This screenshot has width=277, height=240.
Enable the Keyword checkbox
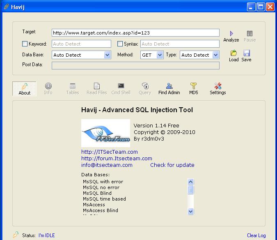point(25,44)
